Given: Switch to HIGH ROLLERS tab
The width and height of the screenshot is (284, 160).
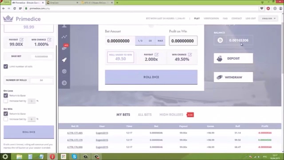Looking at the screenshot, I should click(x=171, y=115).
